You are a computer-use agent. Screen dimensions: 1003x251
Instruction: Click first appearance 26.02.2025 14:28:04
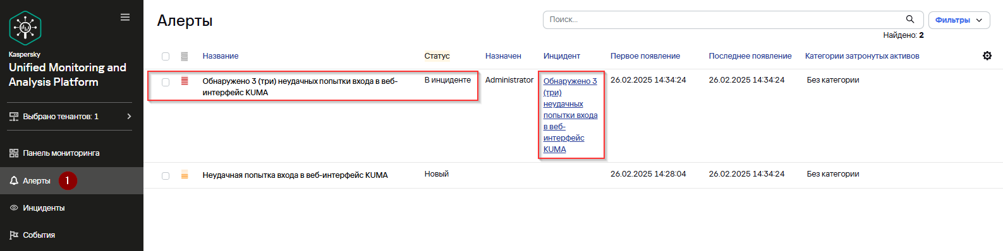(x=648, y=174)
